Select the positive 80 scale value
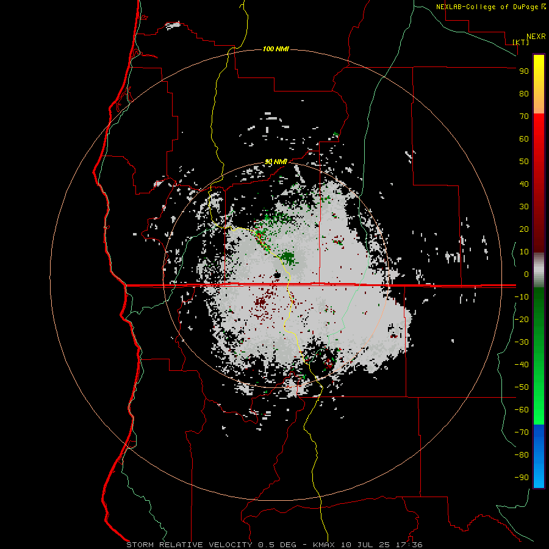The image size is (549, 549). pyautogui.click(x=524, y=93)
